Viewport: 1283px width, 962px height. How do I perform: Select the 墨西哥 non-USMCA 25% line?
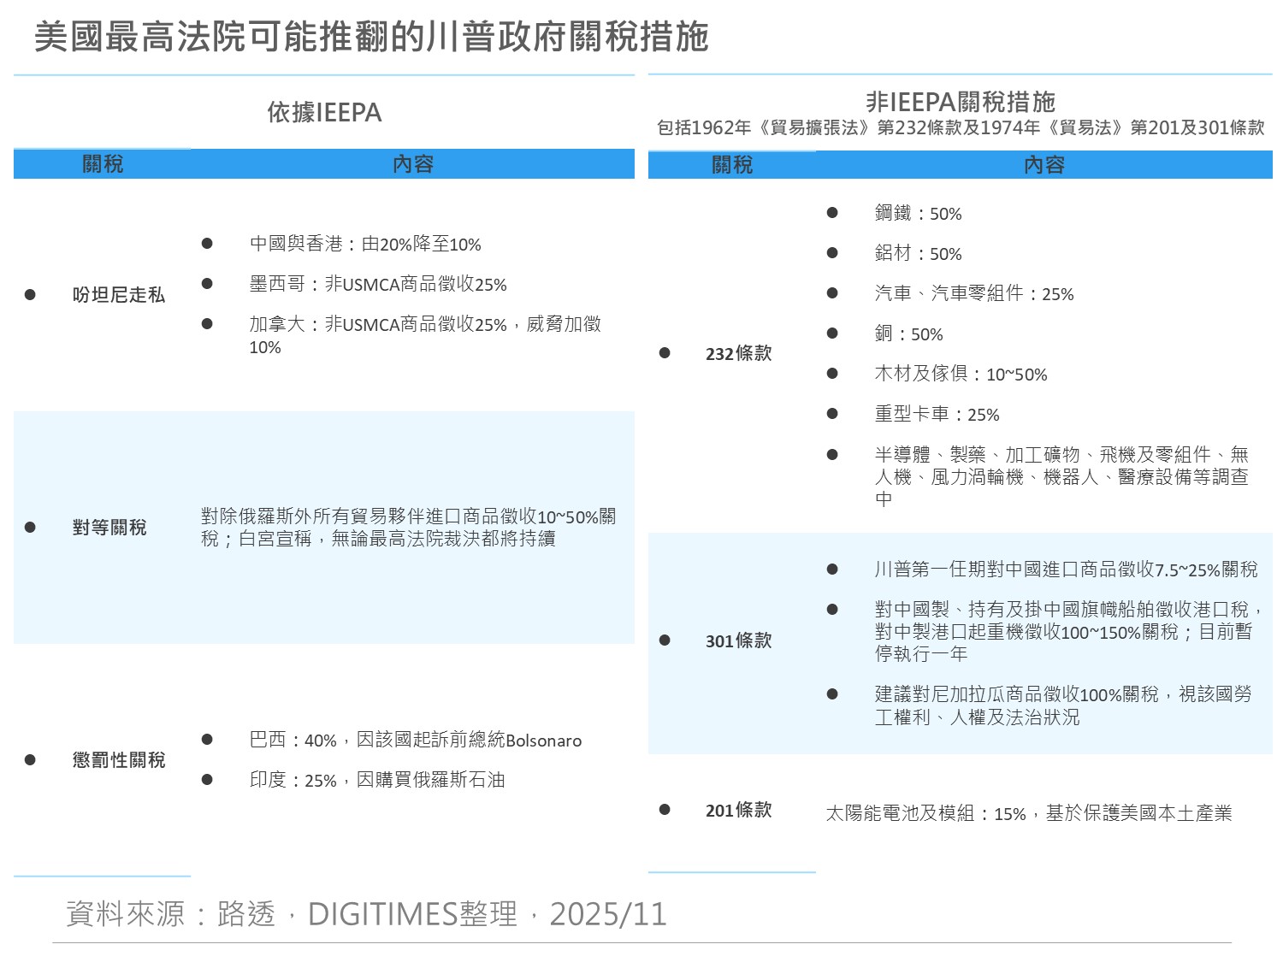tap(377, 285)
